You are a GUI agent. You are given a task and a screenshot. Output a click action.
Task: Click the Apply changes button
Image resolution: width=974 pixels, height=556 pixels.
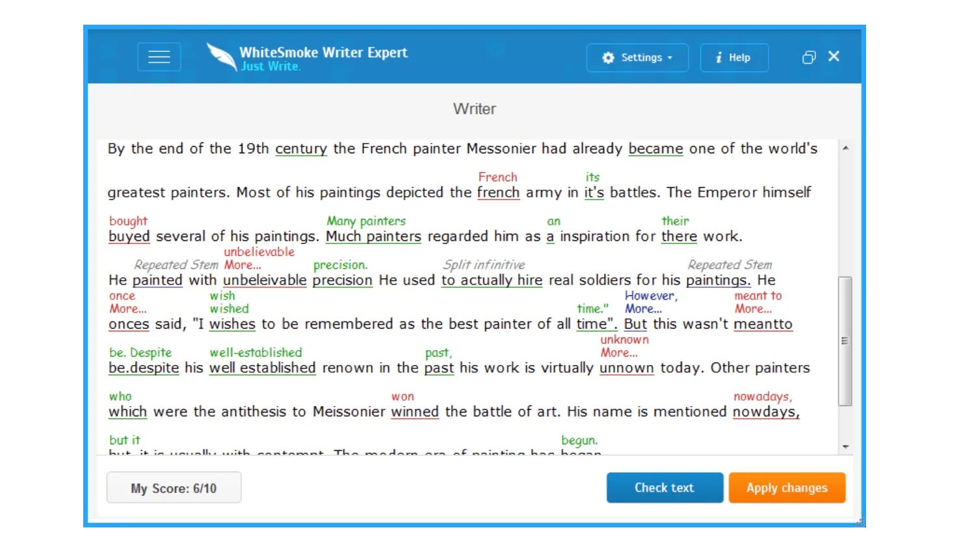(787, 488)
